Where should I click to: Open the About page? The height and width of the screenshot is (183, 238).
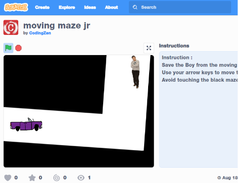click(112, 7)
